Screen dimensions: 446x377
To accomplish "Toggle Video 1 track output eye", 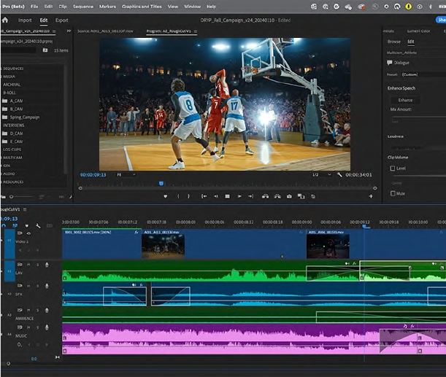I will 28,233.
